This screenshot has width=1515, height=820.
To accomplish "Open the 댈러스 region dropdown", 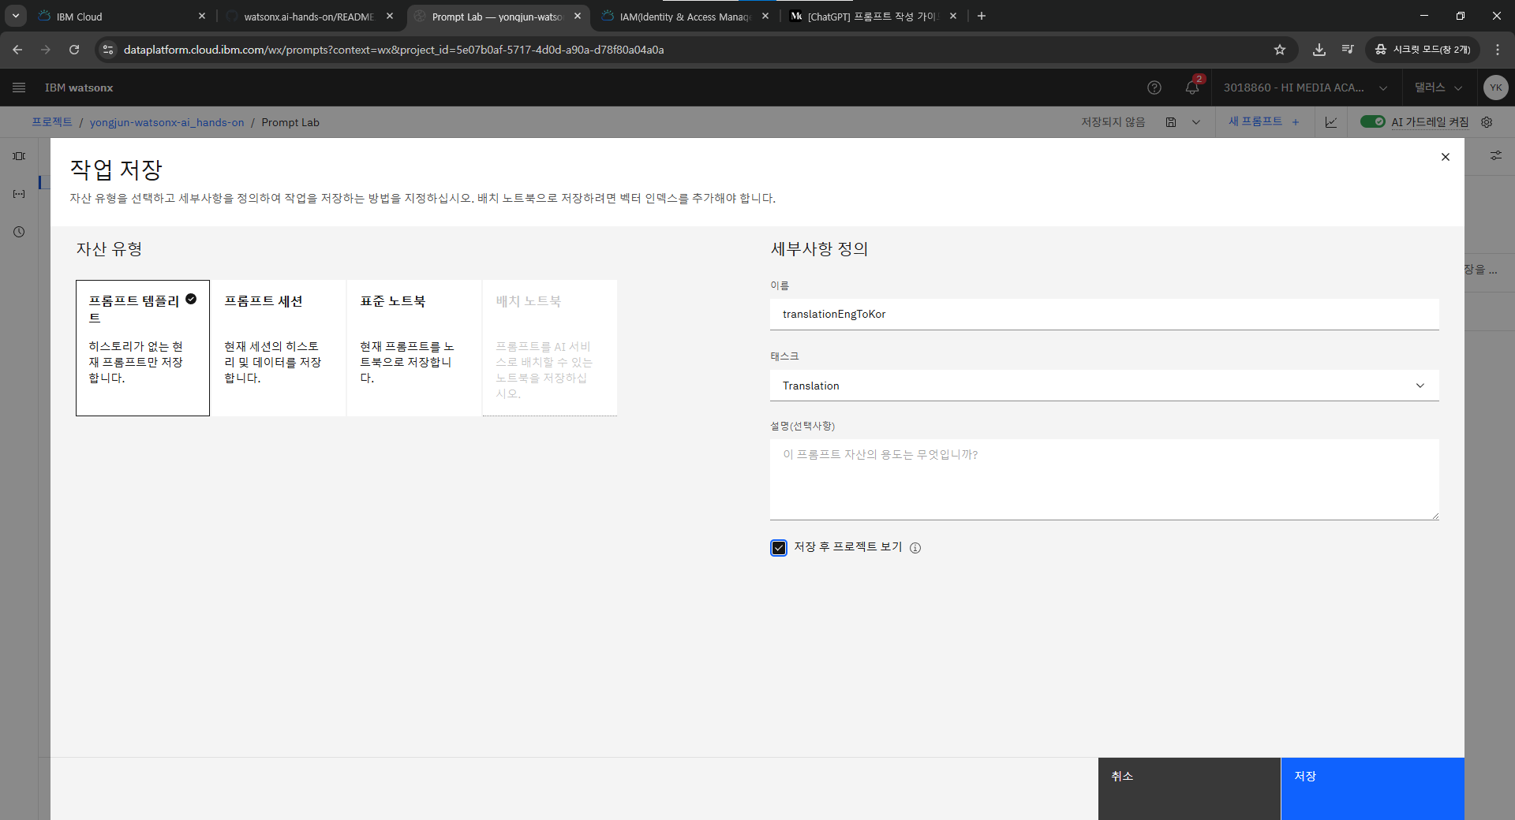I will [1438, 88].
